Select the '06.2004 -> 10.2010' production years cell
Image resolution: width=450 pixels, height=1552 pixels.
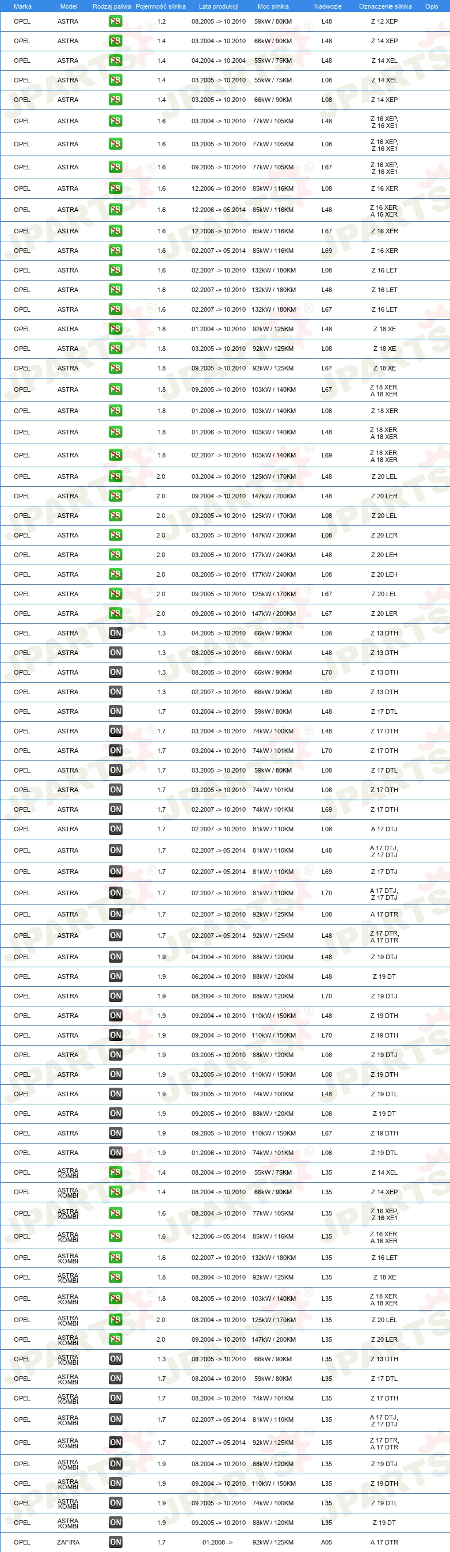(x=219, y=976)
